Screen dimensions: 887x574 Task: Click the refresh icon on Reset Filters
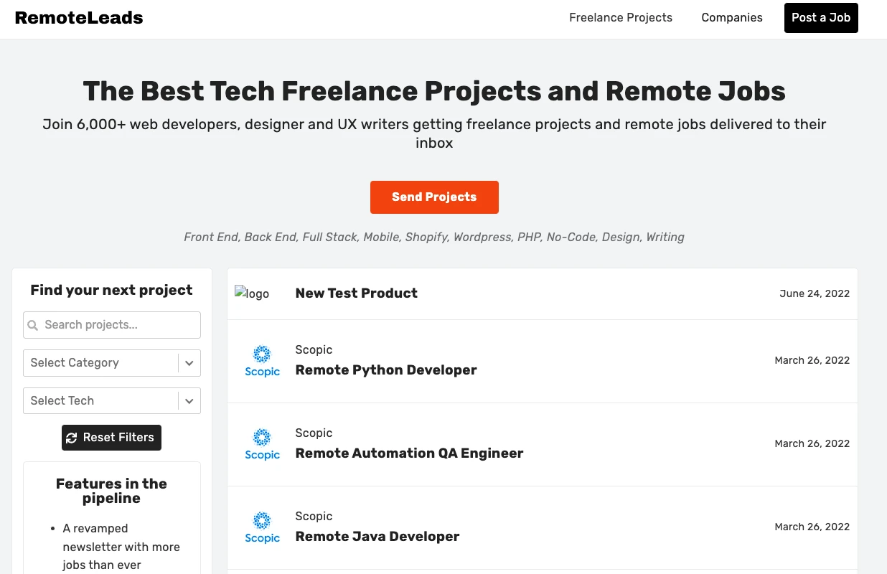click(x=71, y=438)
